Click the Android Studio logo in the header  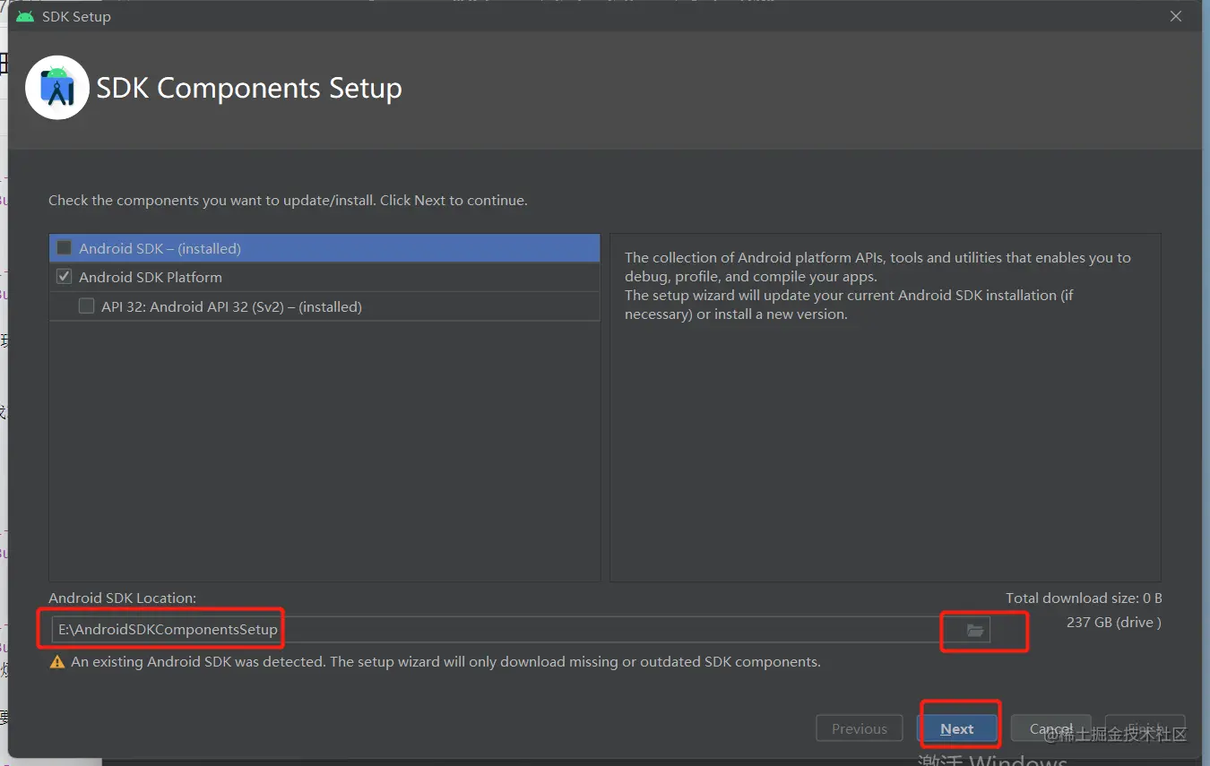point(56,87)
